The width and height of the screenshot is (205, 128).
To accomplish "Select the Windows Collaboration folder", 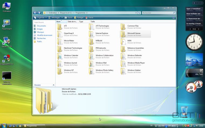I will pos(101,56).
